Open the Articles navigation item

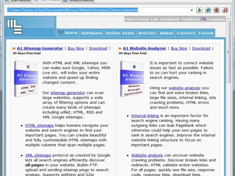[147, 33]
